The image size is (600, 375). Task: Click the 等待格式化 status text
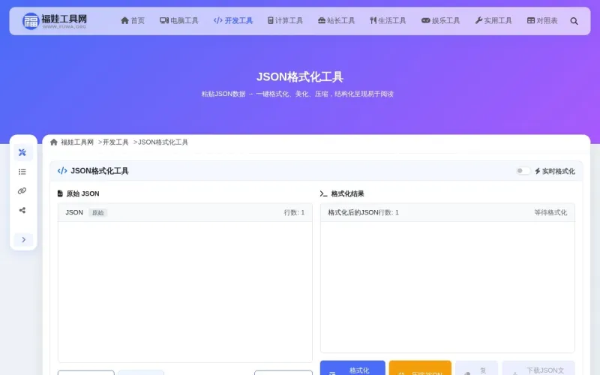pos(550,212)
